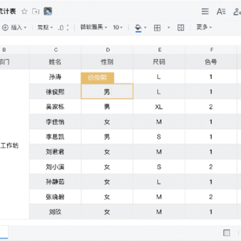Expand the fill color options arrow
Screen dimensions: 241x241
tap(145, 27)
